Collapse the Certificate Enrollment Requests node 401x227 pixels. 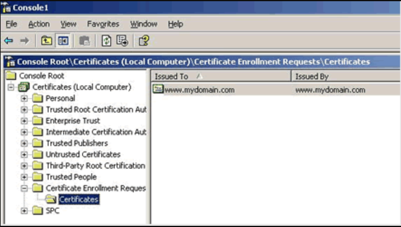[x=24, y=188]
